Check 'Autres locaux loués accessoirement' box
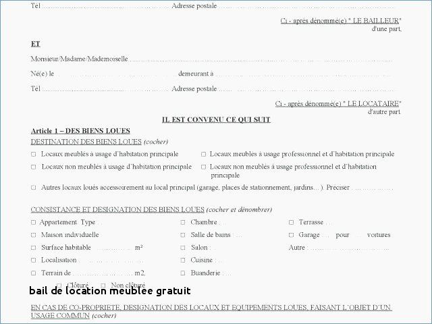The width and height of the screenshot is (432, 324). (33, 188)
